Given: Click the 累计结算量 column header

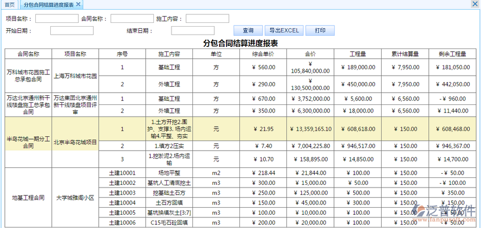Looking at the screenshot, I should 408,54.
